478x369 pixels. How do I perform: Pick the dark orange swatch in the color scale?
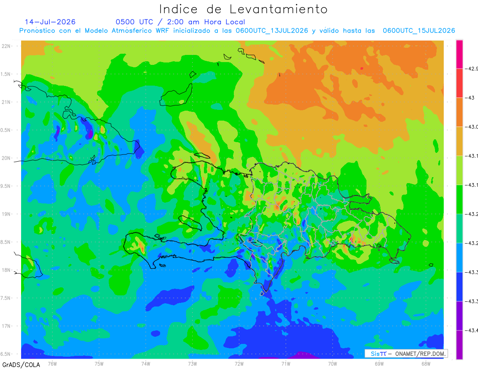(459, 112)
